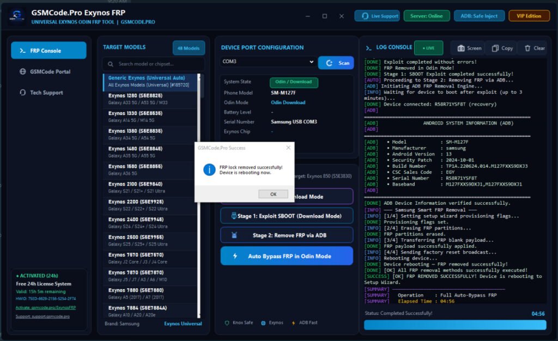Click the 04:56 elapsed timer
The height and width of the screenshot is (341, 558).
click(x=538, y=314)
